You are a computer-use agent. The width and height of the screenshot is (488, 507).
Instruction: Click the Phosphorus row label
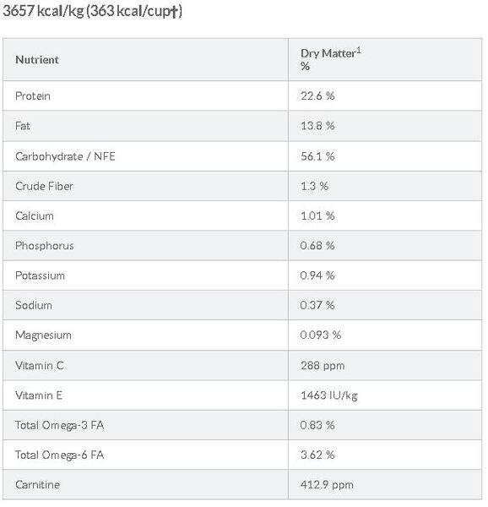[x=45, y=246]
